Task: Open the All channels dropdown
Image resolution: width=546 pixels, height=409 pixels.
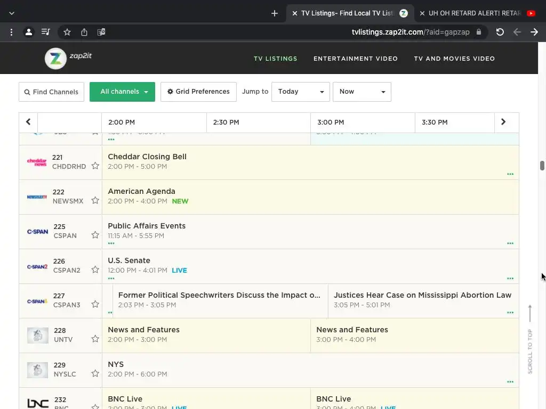Action: tap(122, 92)
